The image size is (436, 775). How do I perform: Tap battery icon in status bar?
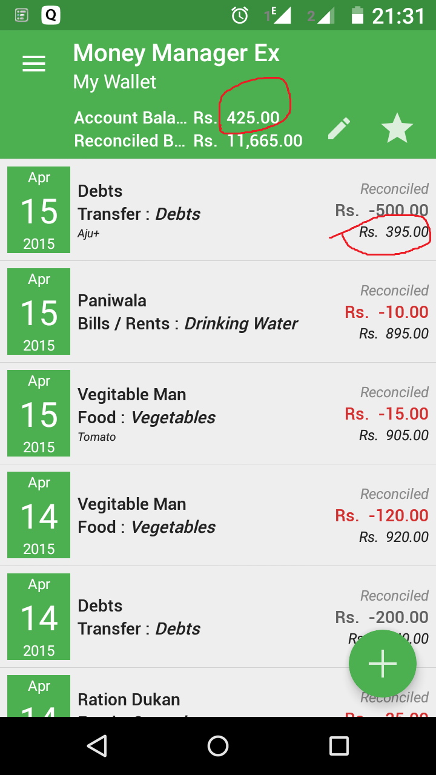click(x=357, y=15)
